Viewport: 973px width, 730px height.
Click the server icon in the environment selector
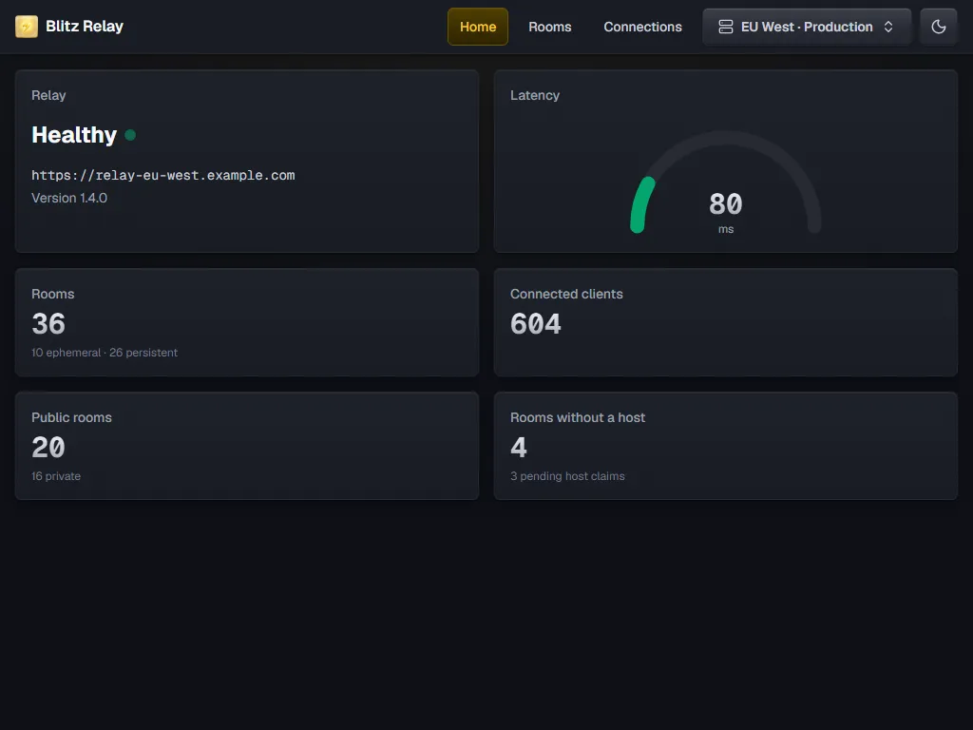tap(725, 27)
